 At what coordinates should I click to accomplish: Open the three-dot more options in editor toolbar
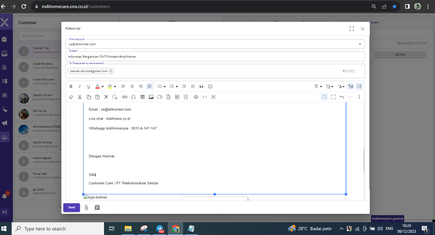pyautogui.click(x=359, y=97)
